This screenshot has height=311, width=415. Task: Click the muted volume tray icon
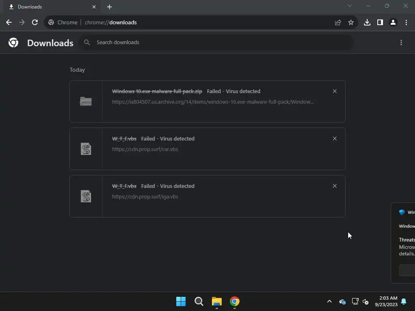(366, 301)
